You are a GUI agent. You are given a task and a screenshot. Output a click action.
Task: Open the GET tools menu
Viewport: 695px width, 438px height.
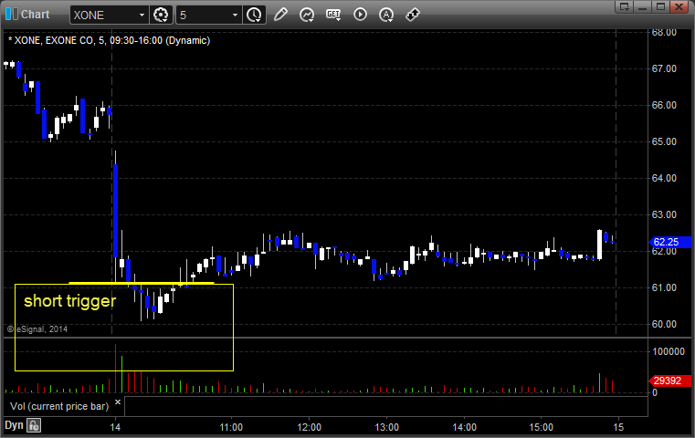(333, 15)
